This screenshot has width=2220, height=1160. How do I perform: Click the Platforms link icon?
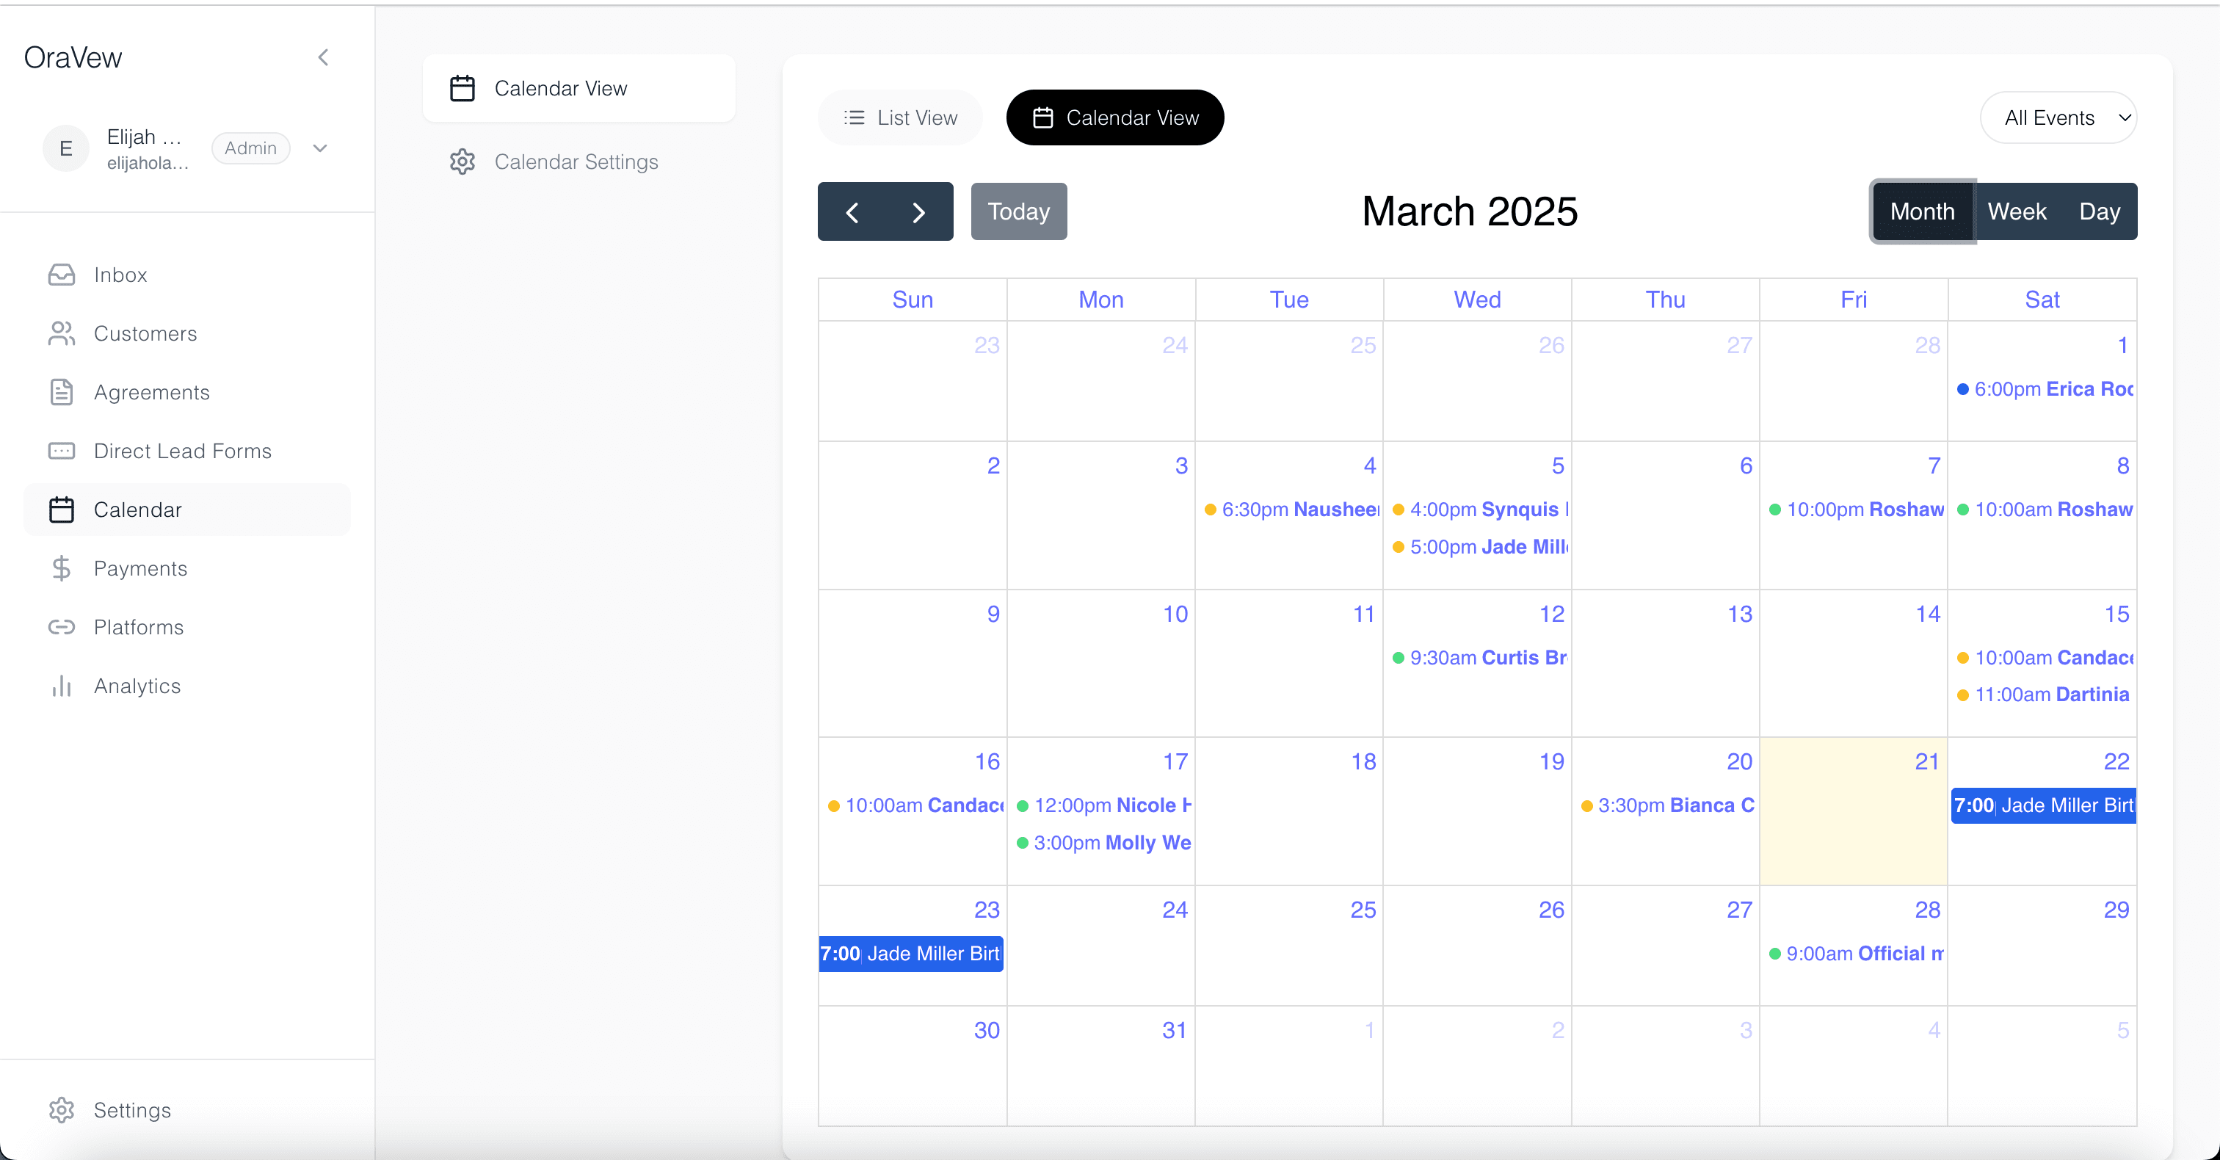coord(61,626)
